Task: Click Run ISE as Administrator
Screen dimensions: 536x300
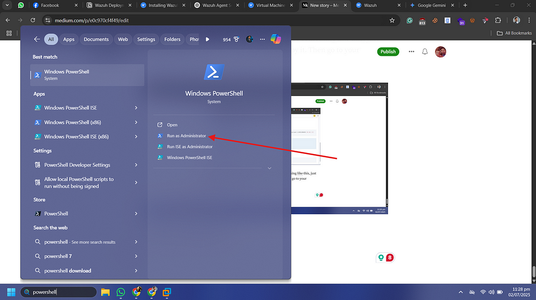Action: click(x=189, y=147)
